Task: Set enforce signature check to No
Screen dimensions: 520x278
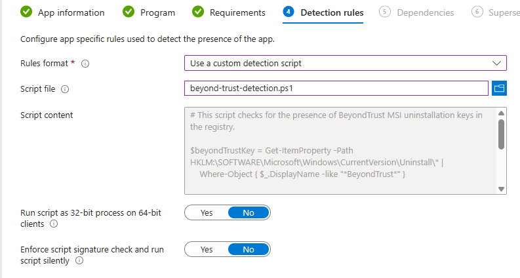Action: click(x=249, y=249)
